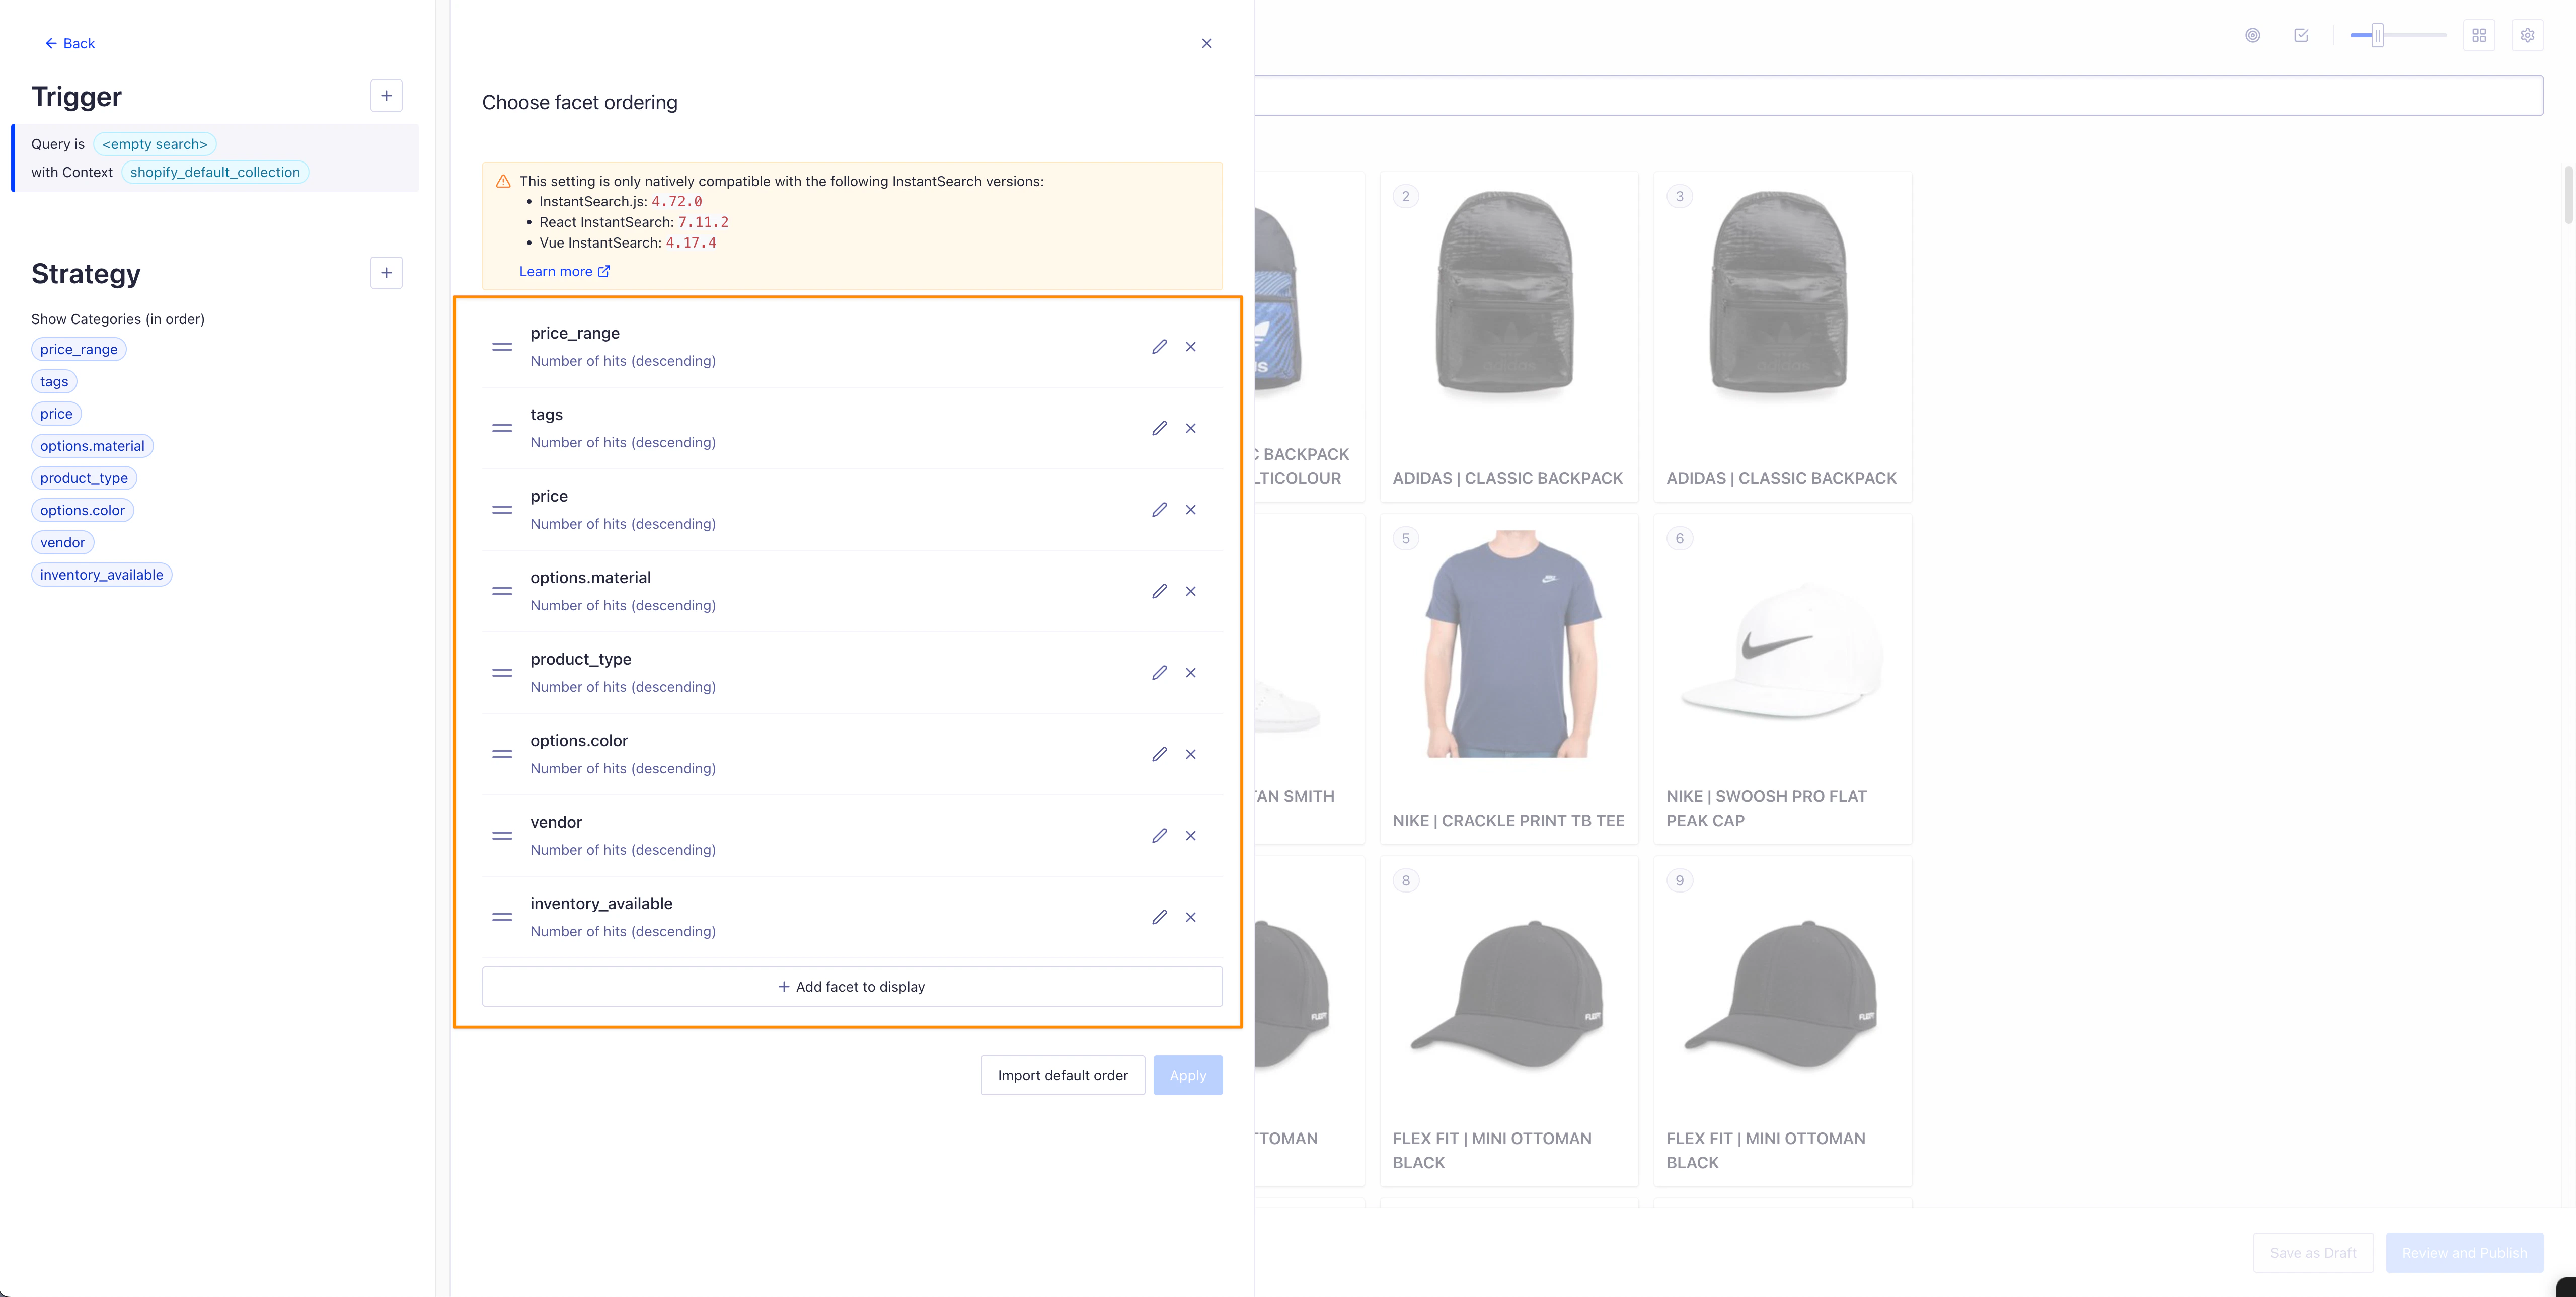Screen dimensions: 2576x1297
Task: Add a new Strategy using the plus icon
Action: click(x=386, y=273)
